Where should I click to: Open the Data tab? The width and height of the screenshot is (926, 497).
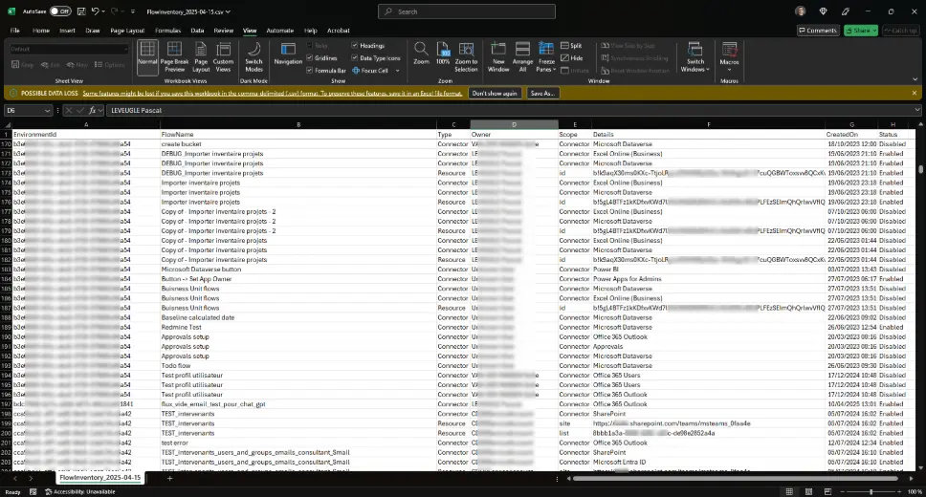tap(197, 30)
